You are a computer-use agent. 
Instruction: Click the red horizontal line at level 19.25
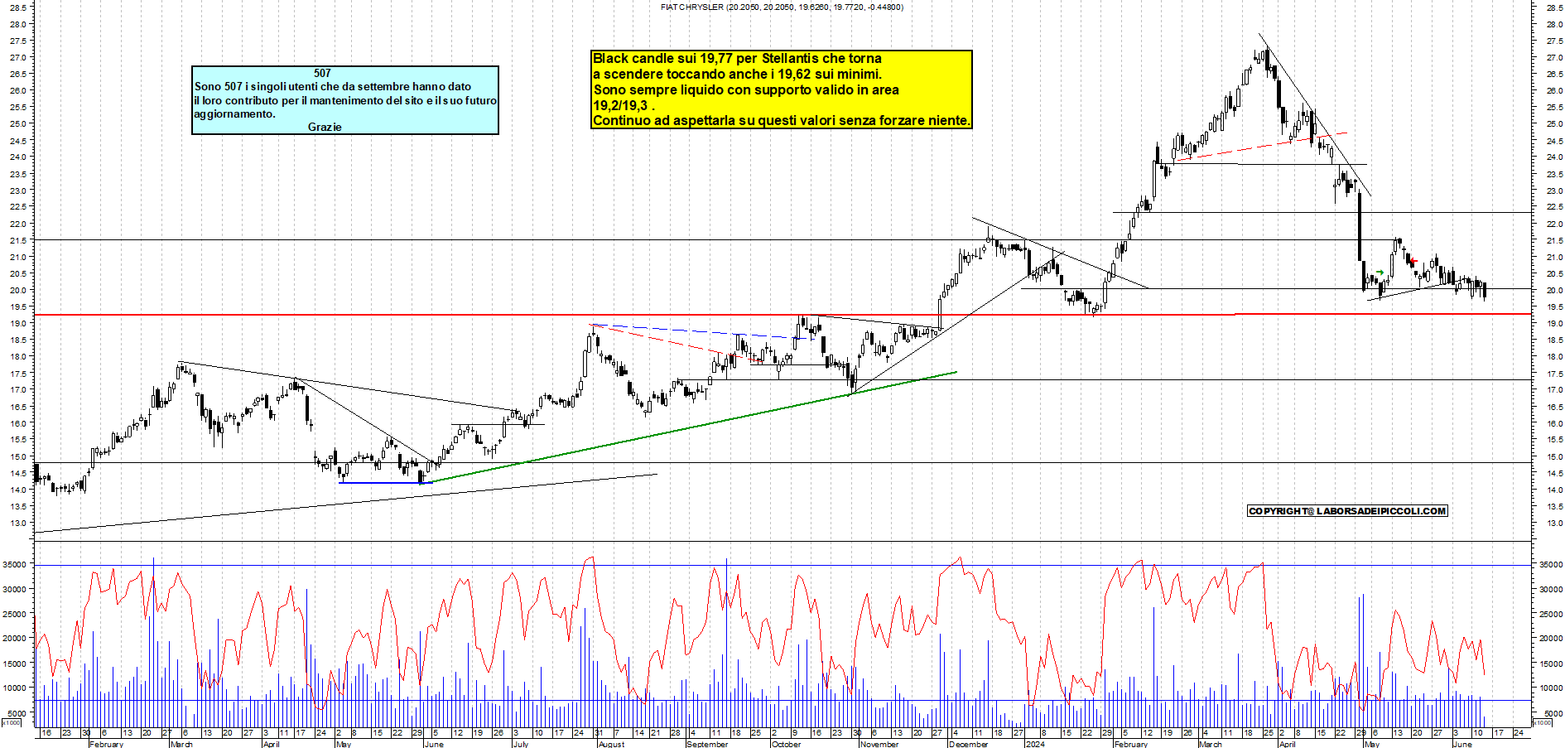(x=782, y=315)
